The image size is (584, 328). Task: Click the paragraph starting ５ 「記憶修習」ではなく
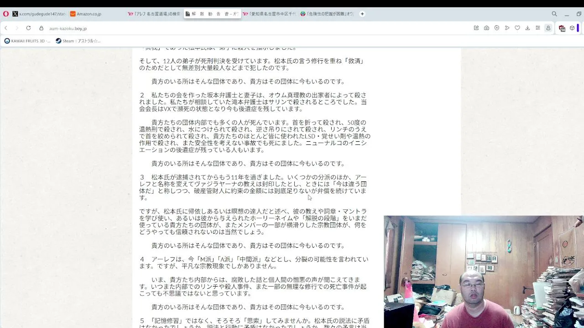[255, 323]
